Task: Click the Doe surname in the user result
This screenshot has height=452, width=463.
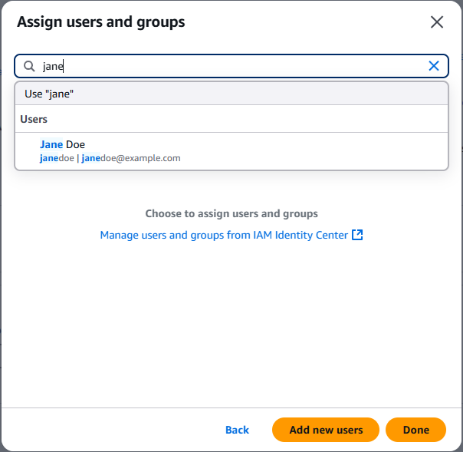Action: coord(75,144)
